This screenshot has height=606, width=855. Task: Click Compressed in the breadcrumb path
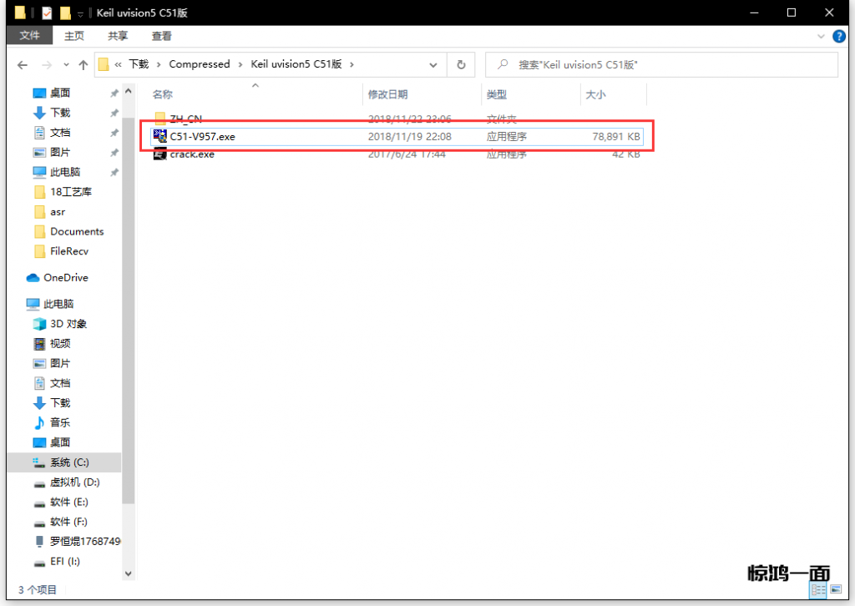tap(199, 64)
